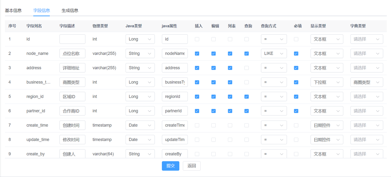Click java属性 field containing createBy

175,154
